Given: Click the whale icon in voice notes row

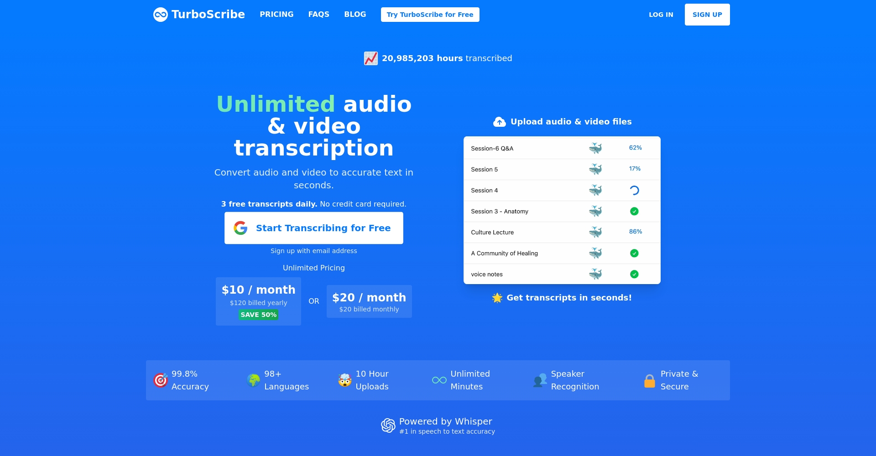Looking at the screenshot, I should [x=595, y=274].
